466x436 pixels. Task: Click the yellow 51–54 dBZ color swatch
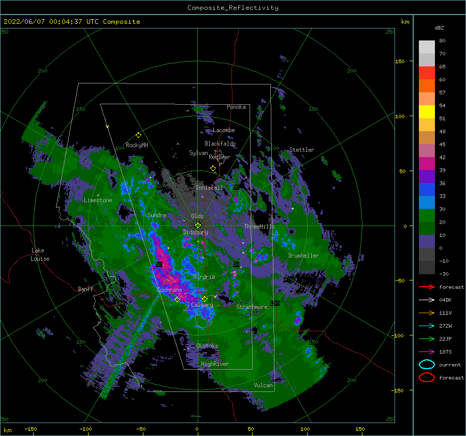[x=427, y=112]
